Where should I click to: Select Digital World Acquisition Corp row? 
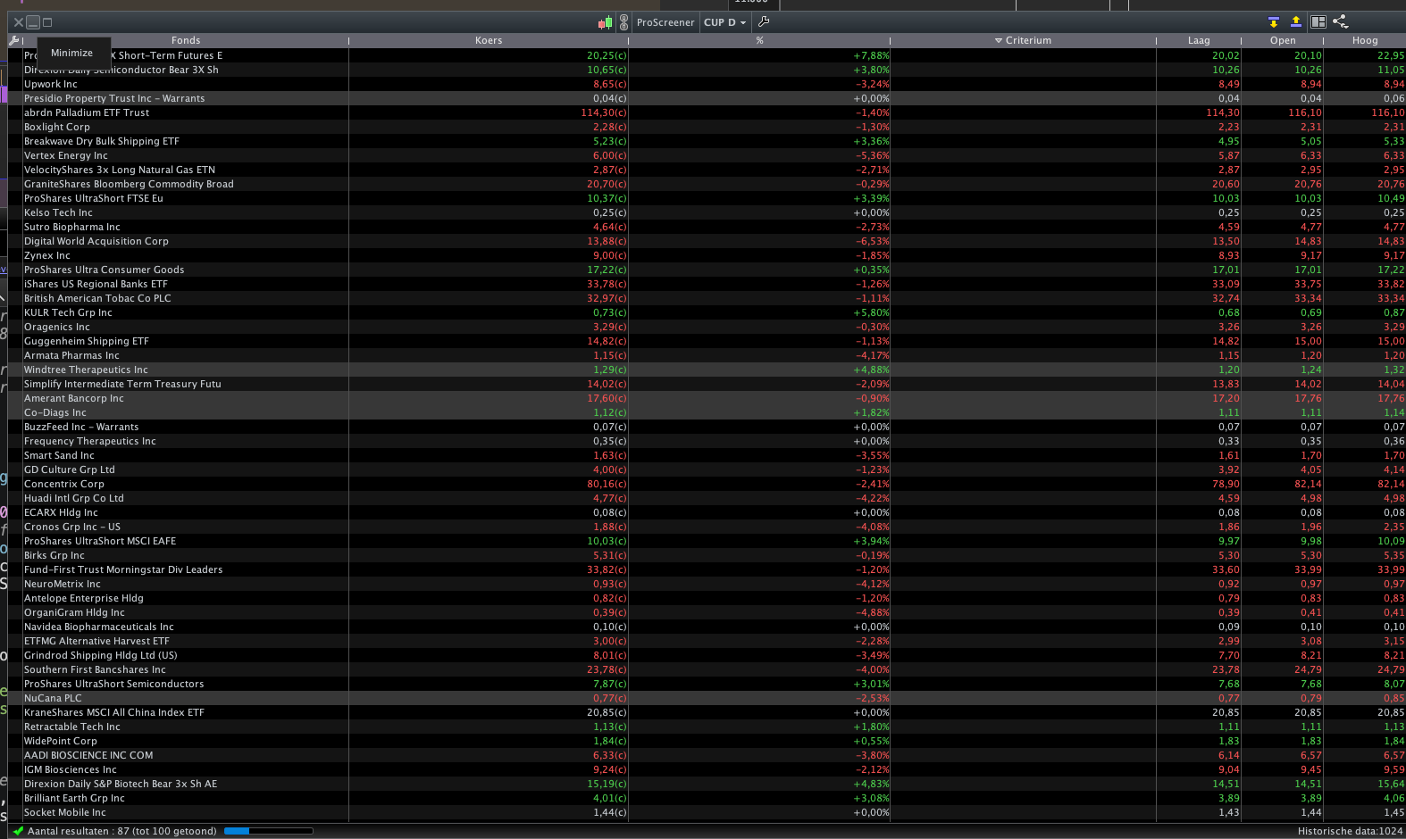[x=707, y=241]
